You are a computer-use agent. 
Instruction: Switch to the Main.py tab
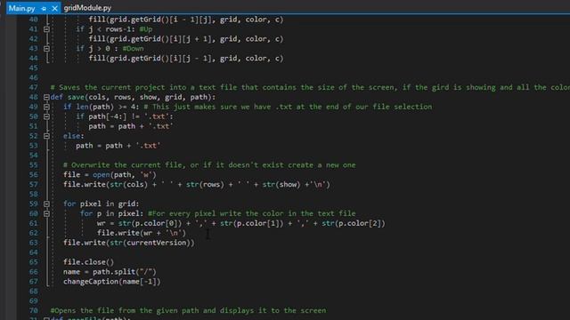[21, 8]
